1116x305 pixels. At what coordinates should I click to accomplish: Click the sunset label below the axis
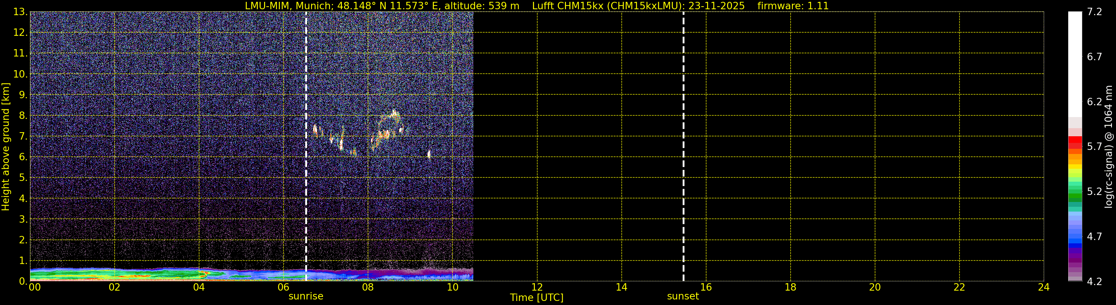click(683, 296)
